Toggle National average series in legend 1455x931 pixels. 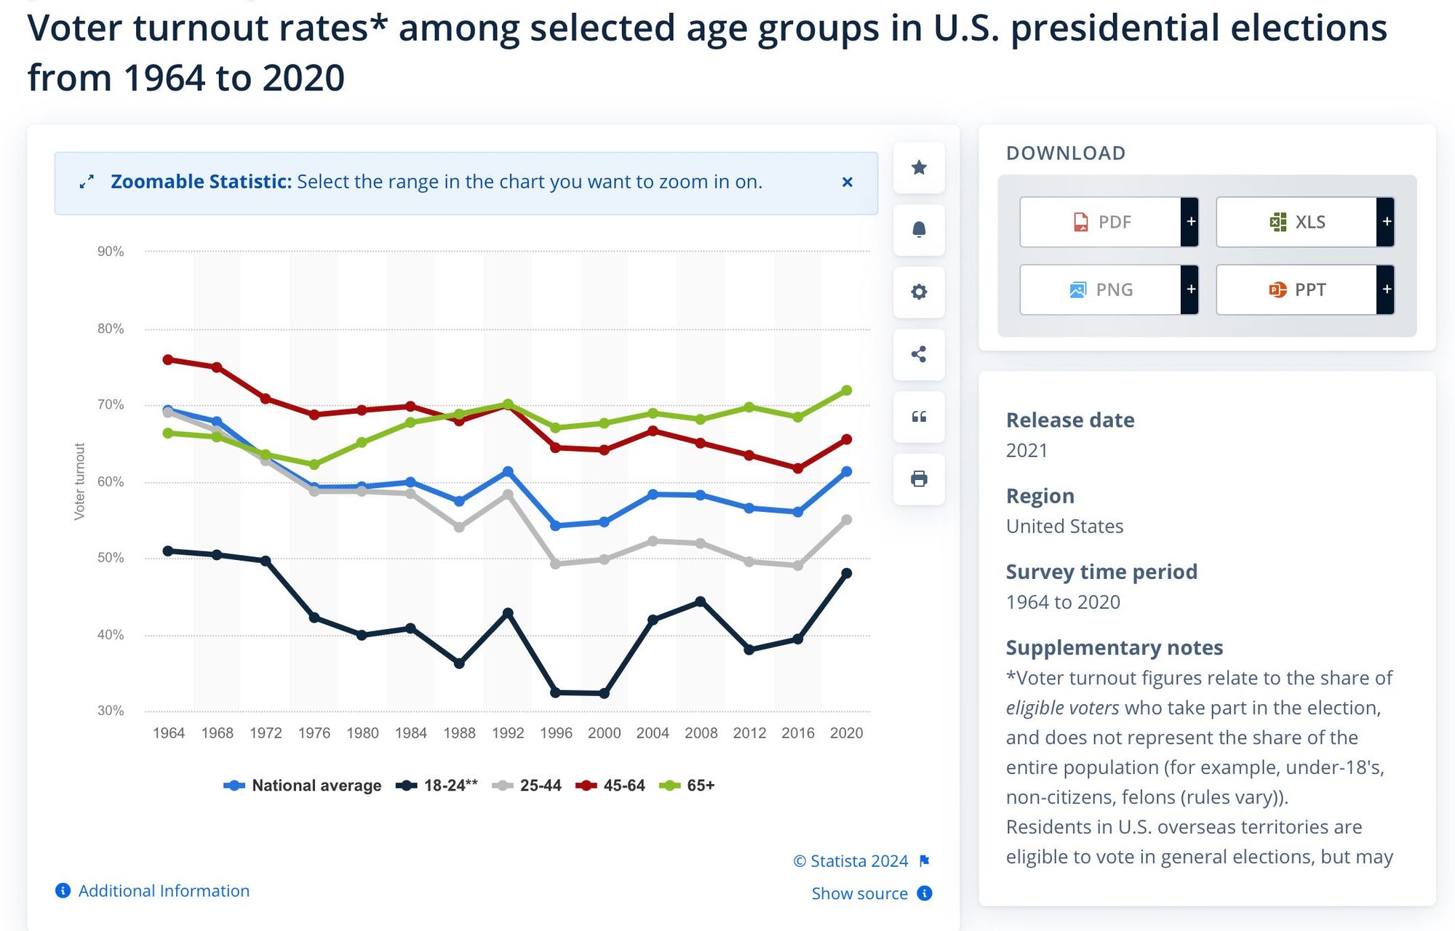[x=303, y=786]
